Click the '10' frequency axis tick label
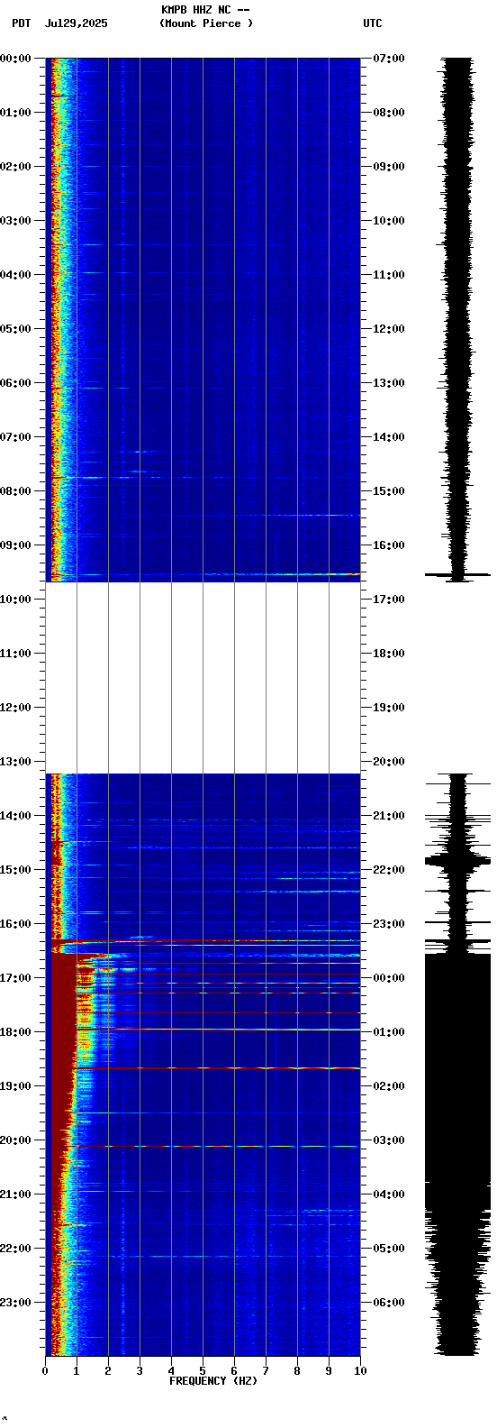Viewport: 497px width, 1428px height. tap(360, 1371)
